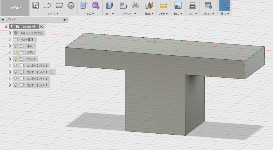This screenshot has width=273, height=150.
Task: Open the 検査 menu
Action: click(x=163, y=14)
